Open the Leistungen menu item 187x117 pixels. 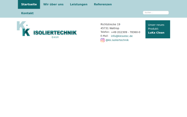(x=79, y=4)
